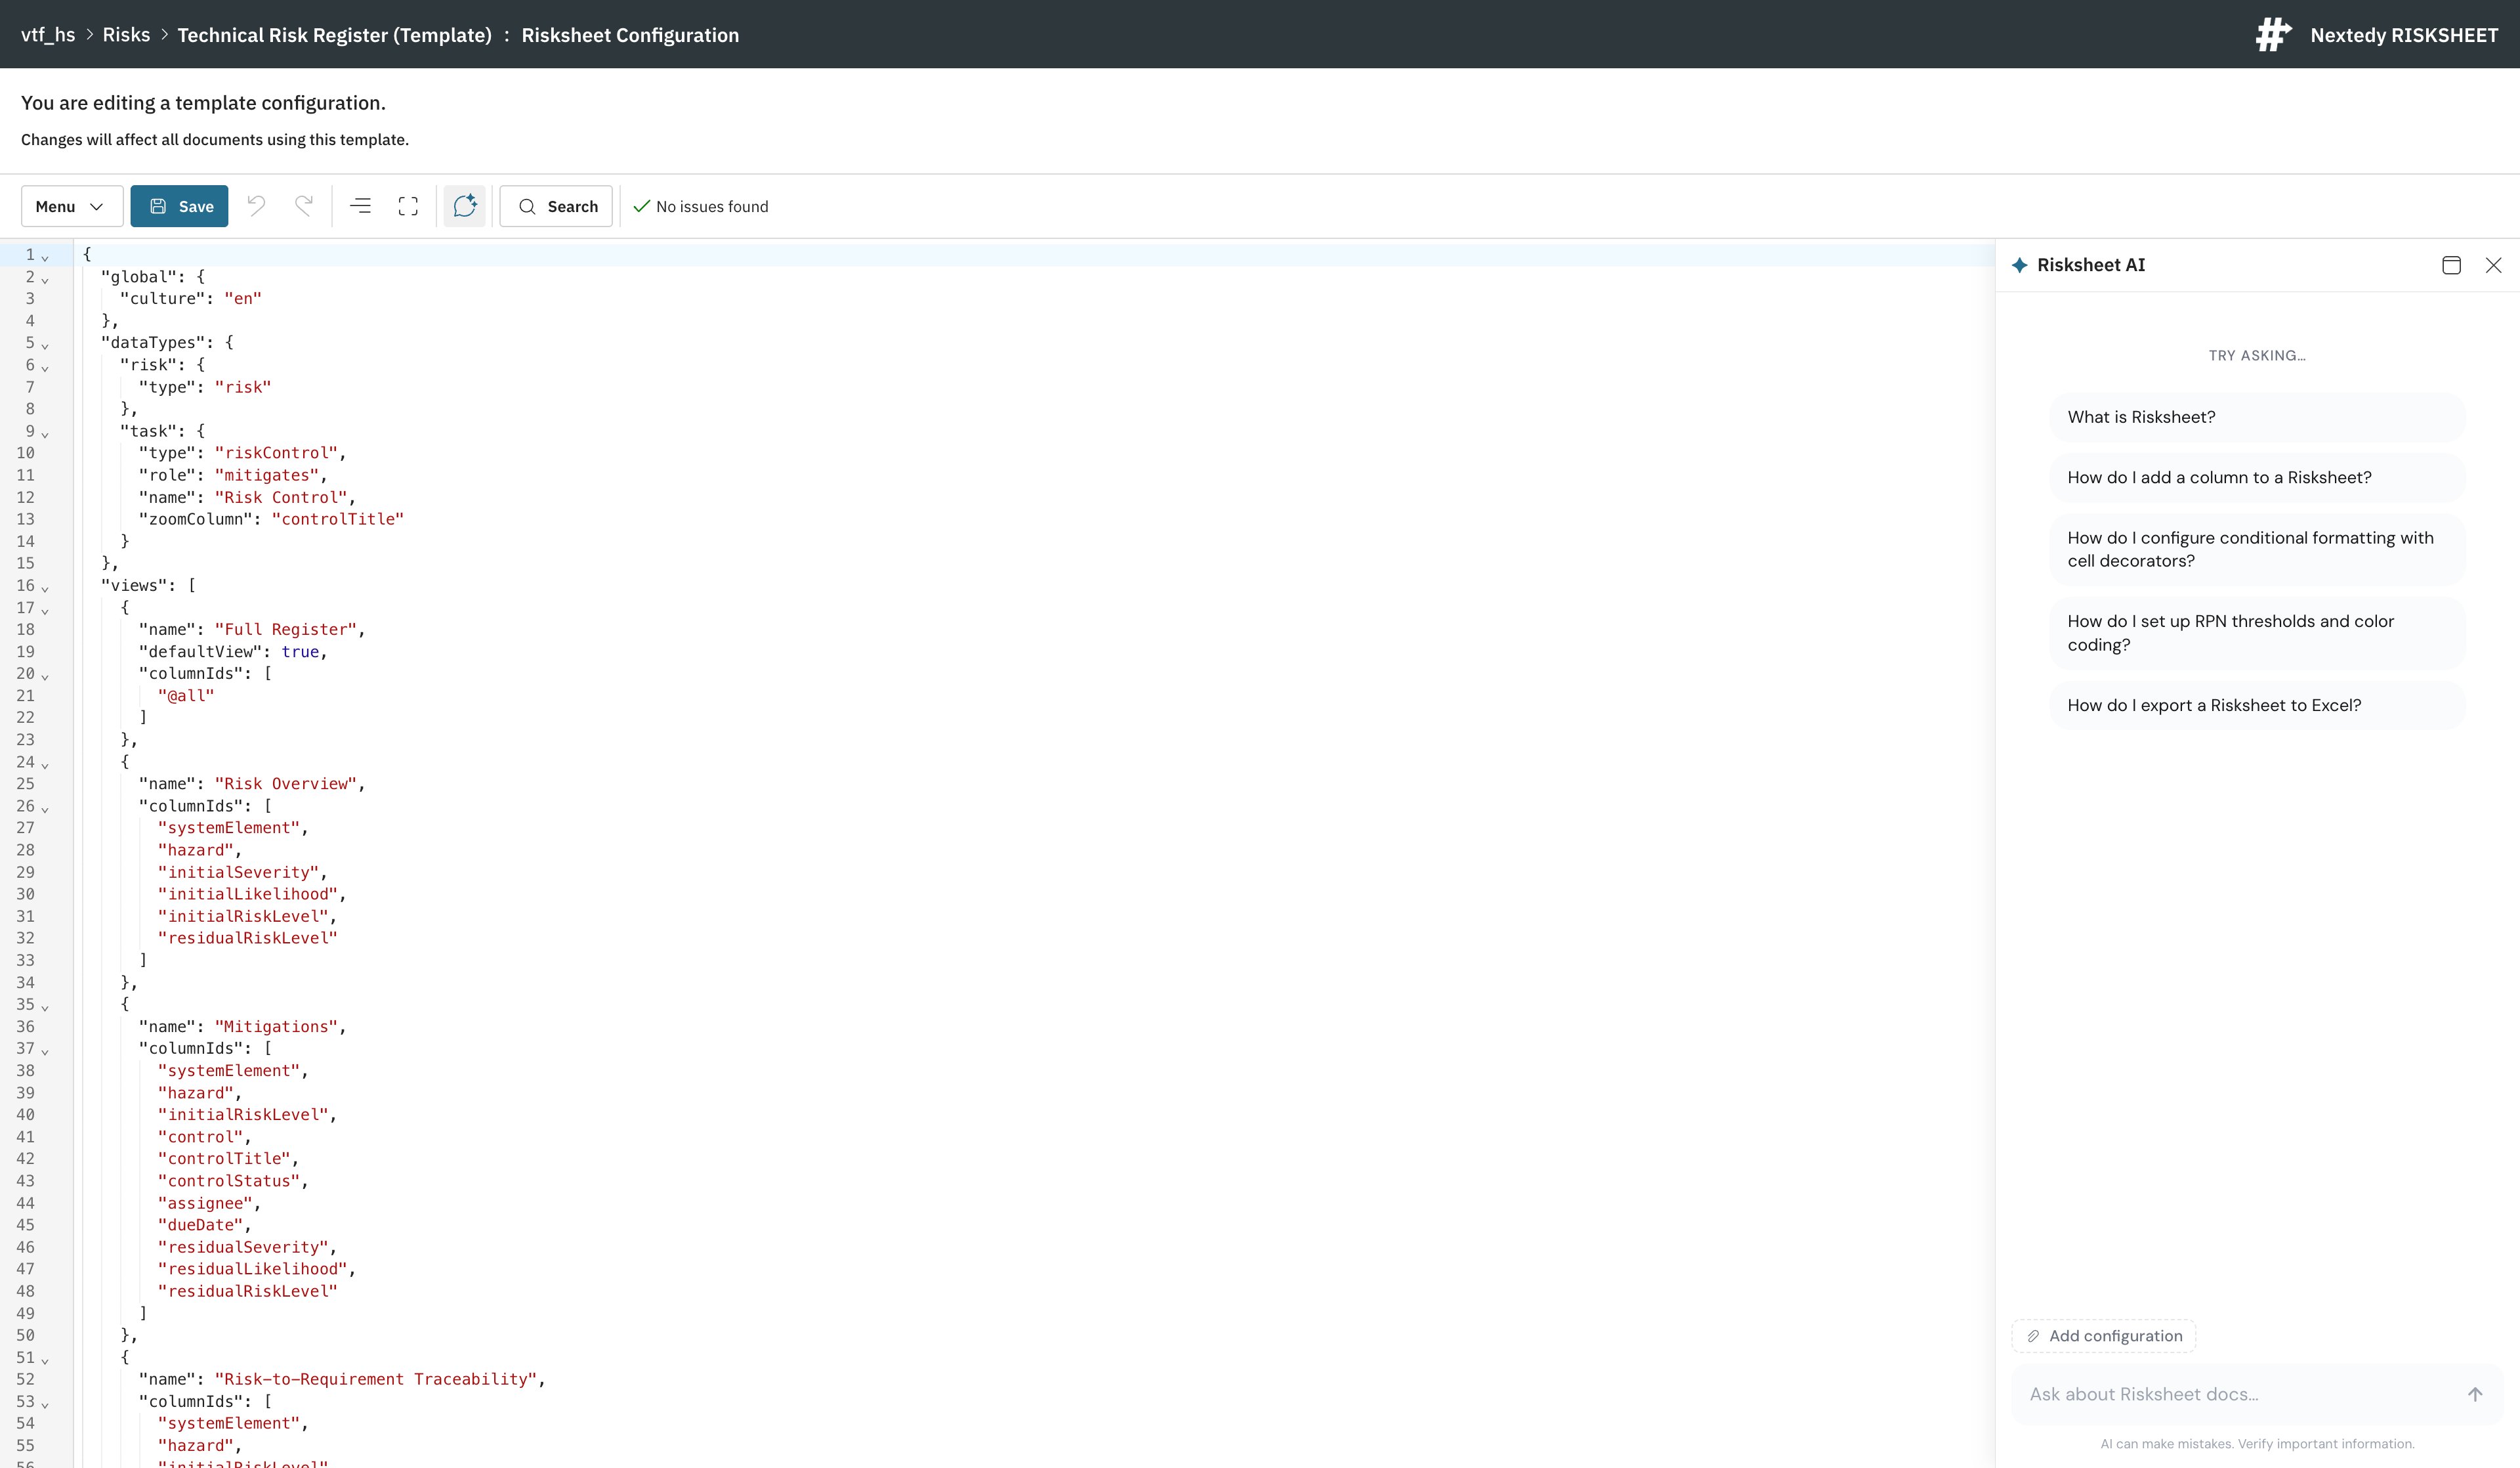The height and width of the screenshot is (1468, 2520).
Task: Click "dueDate" on line 45
Action: (x=200, y=1225)
